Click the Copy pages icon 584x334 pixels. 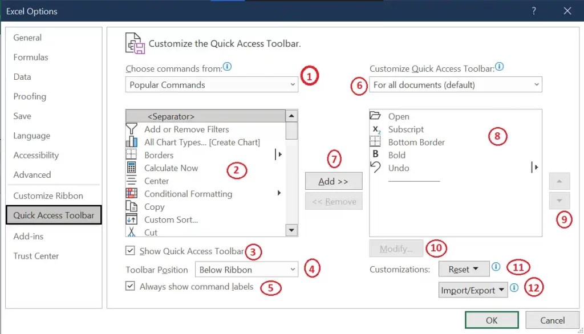point(132,206)
